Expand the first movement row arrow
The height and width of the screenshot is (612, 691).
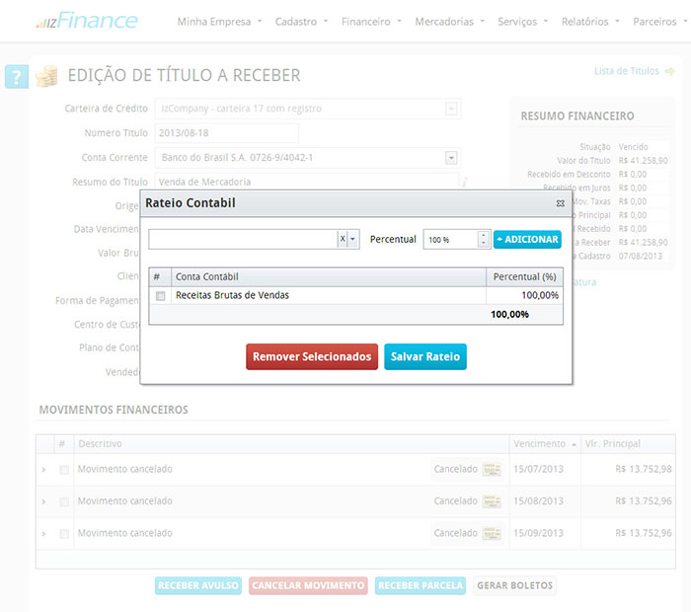point(43,470)
